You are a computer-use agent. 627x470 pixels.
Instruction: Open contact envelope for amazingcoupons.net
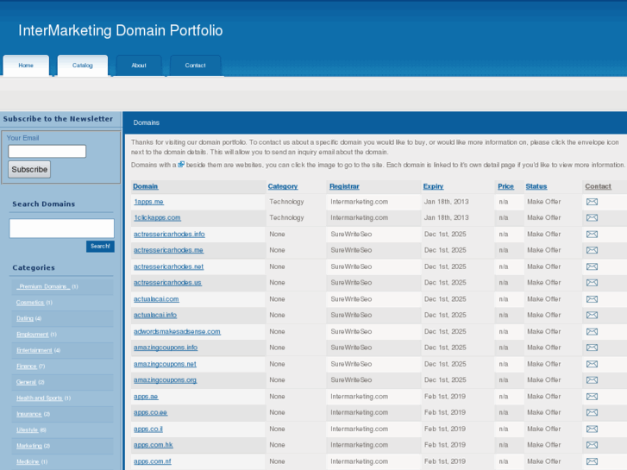(592, 364)
